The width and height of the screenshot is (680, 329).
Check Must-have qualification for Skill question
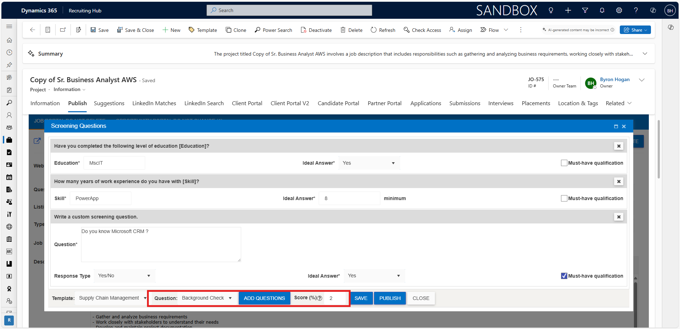click(564, 198)
